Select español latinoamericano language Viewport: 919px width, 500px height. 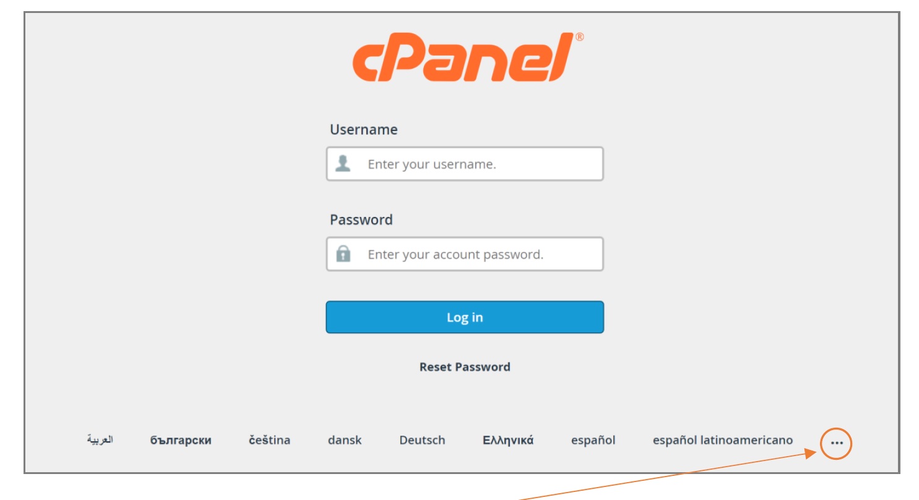pyautogui.click(x=723, y=441)
